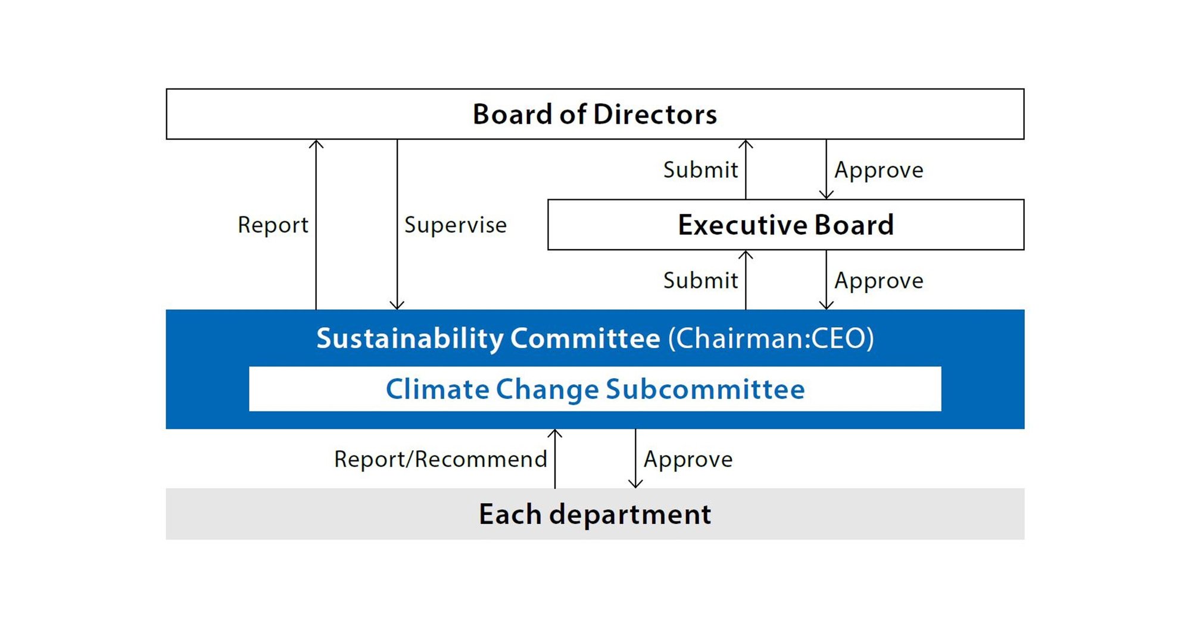
Task: Click Approve label above Each department
Action: point(688,459)
